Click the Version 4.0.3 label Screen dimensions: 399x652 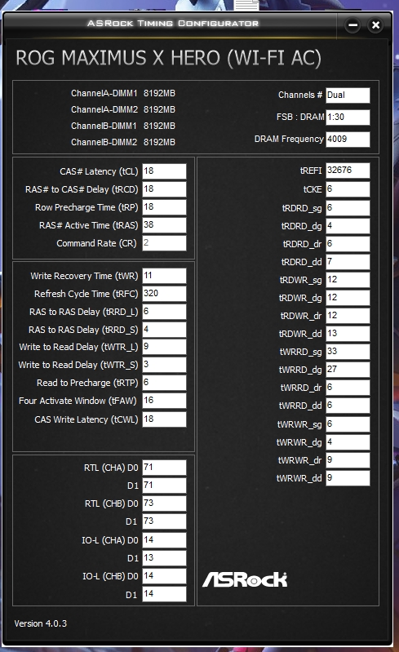pos(40,623)
